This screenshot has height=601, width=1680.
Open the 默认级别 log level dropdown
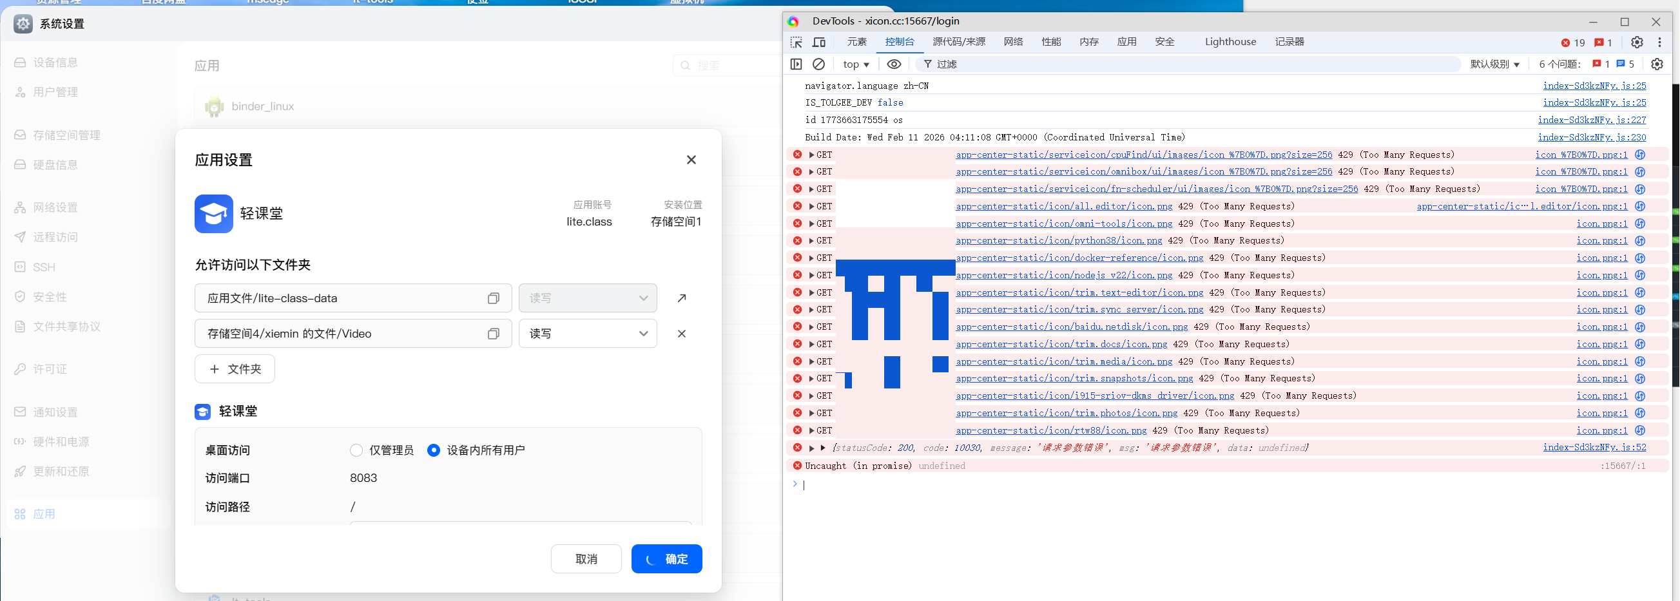[x=1495, y=64]
